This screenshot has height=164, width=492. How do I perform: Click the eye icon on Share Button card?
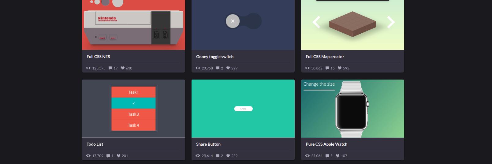click(198, 155)
